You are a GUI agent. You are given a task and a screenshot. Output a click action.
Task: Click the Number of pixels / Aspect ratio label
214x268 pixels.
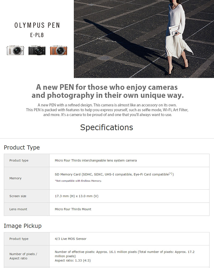click(x=23, y=256)
